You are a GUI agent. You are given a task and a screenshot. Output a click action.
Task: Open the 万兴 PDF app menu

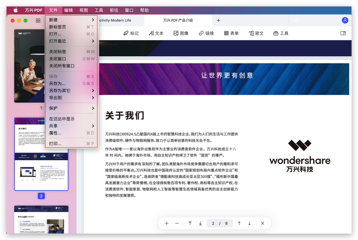[34, 10]
